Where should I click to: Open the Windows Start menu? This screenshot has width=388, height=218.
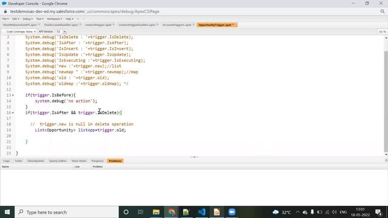[7, 212]
